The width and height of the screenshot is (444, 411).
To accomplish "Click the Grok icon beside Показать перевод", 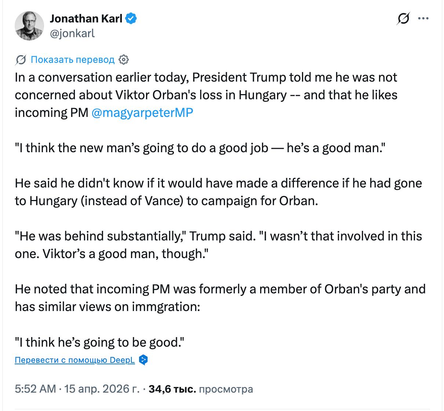I will (21, 60).
